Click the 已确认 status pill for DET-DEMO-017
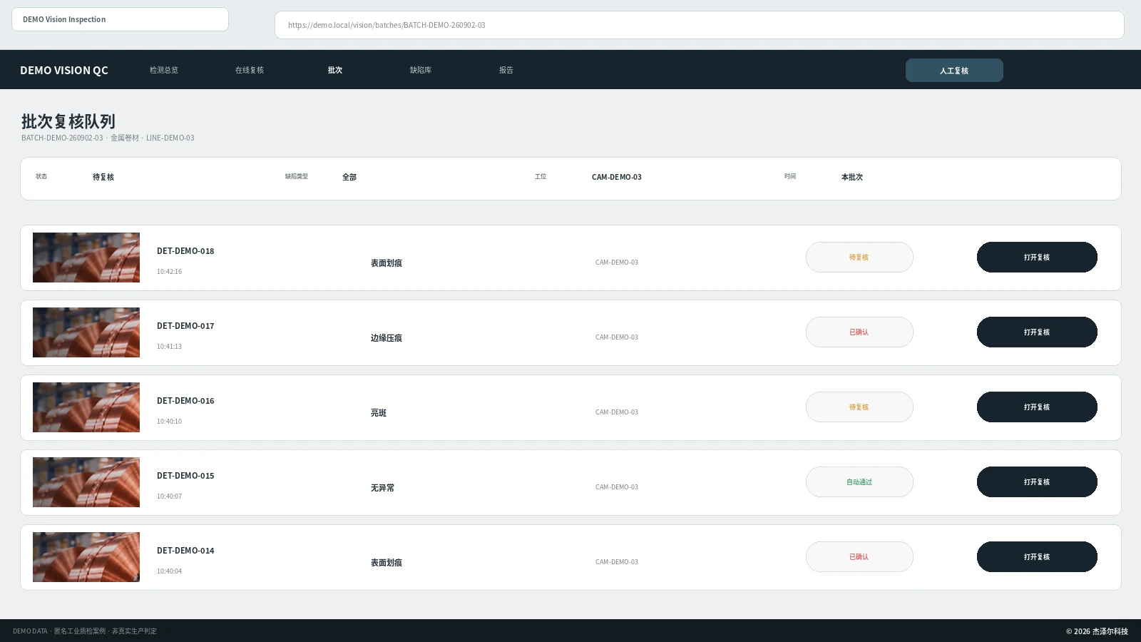 click(859, 332)
